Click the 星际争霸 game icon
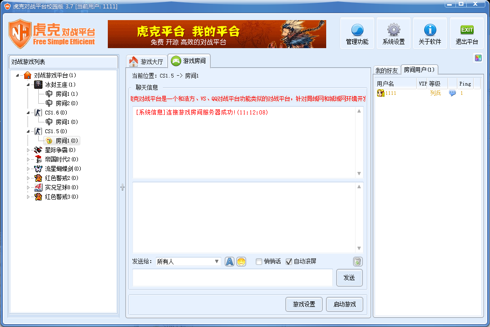 [x=38, y=150]
